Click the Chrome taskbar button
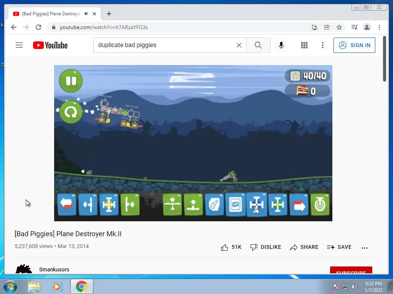The image size is (393, 294). pos(82,286)
